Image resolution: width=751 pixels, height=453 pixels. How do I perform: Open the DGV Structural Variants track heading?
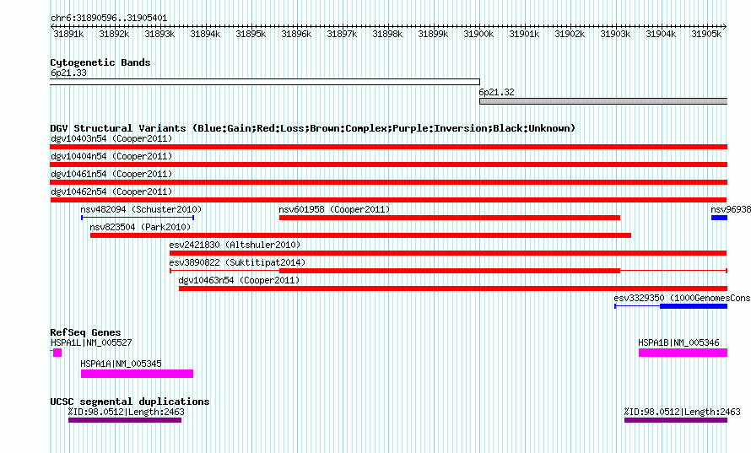[x=313, y=128]
